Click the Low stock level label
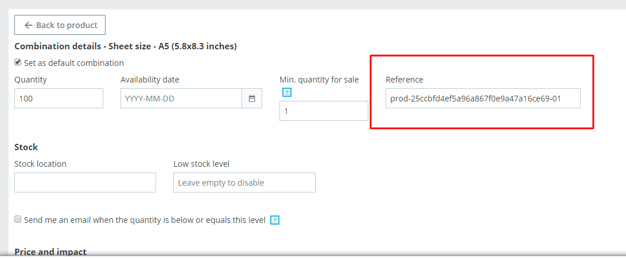Viewport: 626px width, 259px height. 201,164
